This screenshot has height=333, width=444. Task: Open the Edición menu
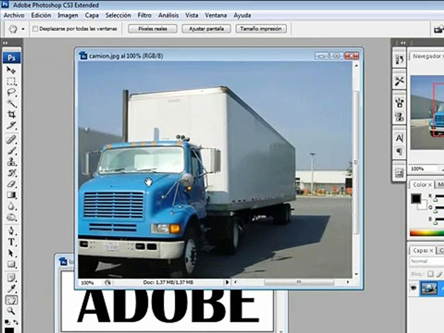[x=41, y=15]
